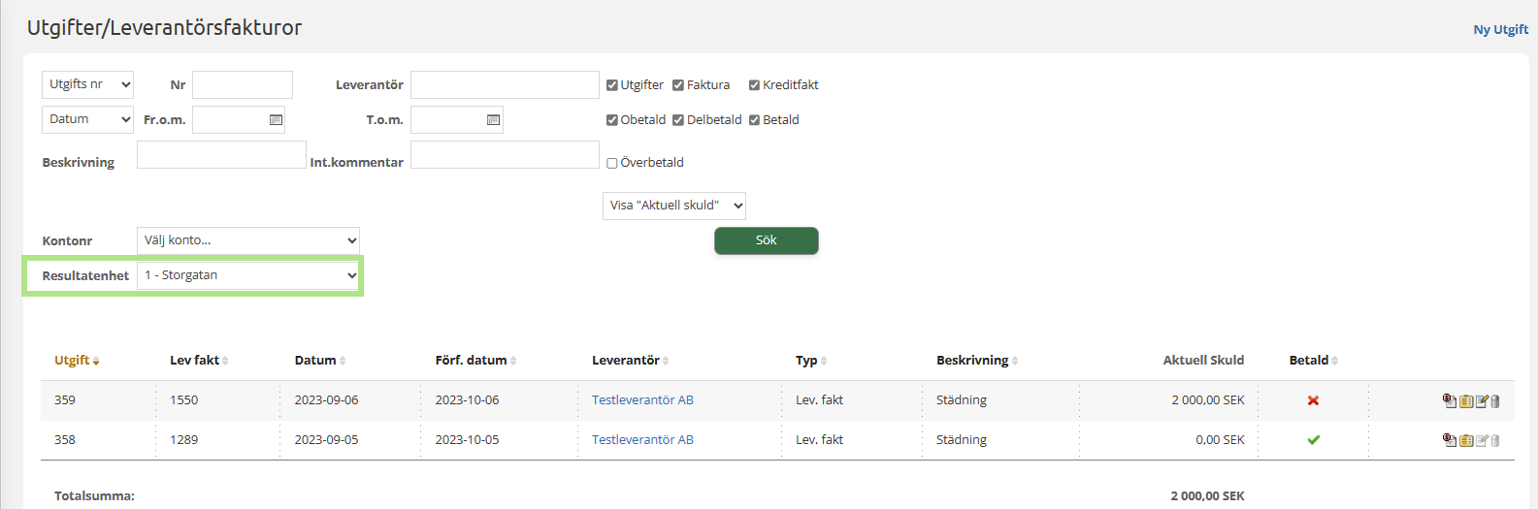Open the yellow clipboard icon for expense 358

(x=1465, y=441)
